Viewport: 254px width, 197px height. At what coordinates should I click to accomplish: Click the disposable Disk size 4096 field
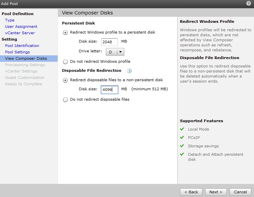point(110,90)
